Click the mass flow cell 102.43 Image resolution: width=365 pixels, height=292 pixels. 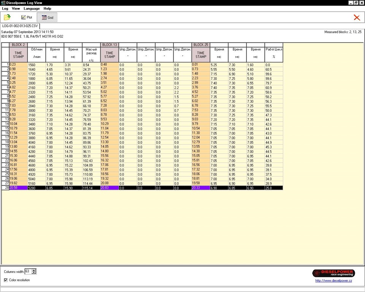(x=91, y=161)
